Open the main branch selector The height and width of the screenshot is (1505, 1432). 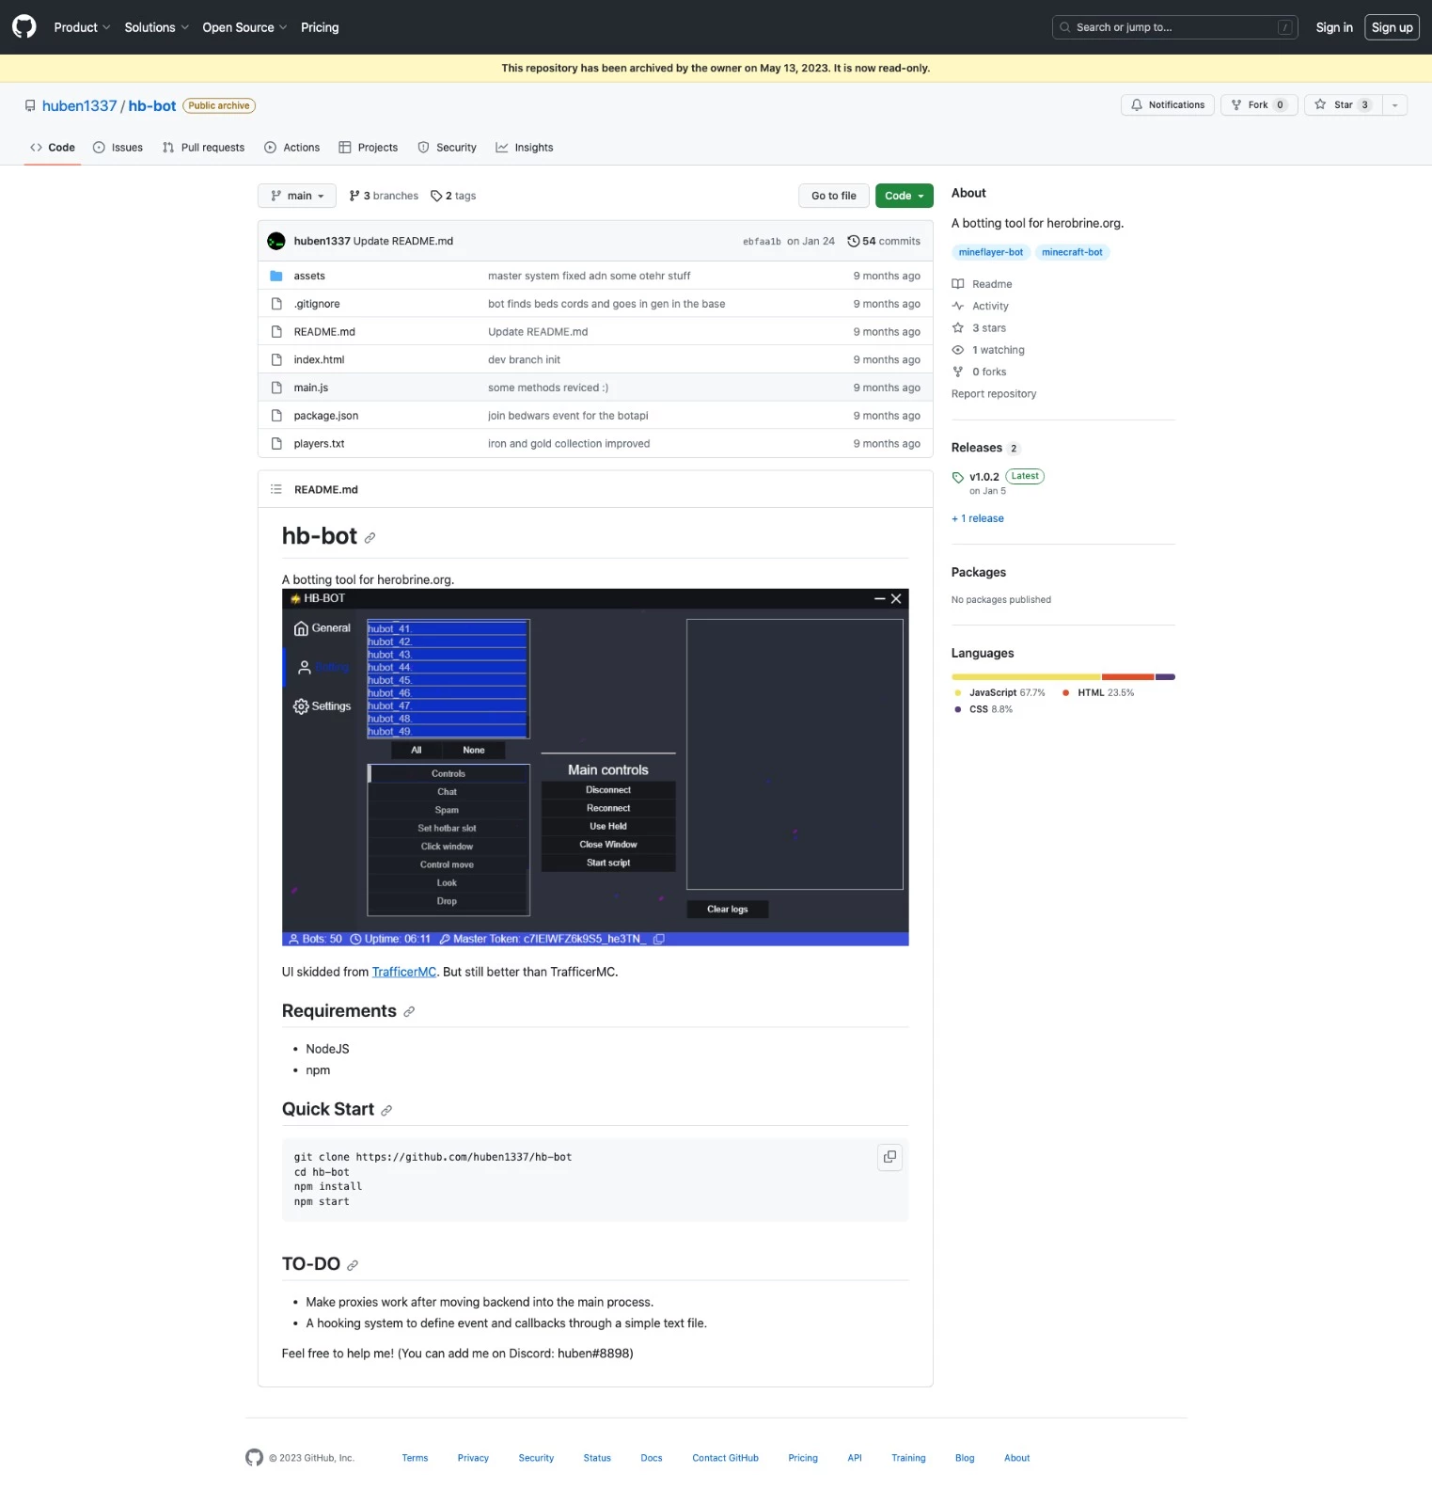[297, 196]
